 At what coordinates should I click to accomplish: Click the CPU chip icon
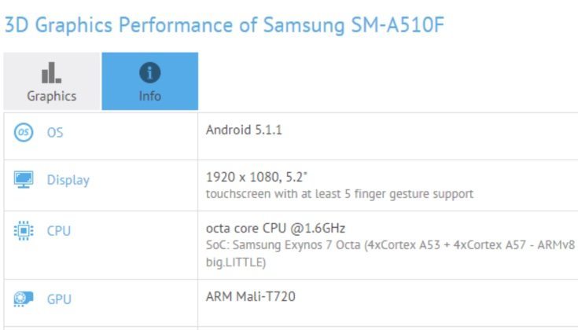[x=24, y=230]
